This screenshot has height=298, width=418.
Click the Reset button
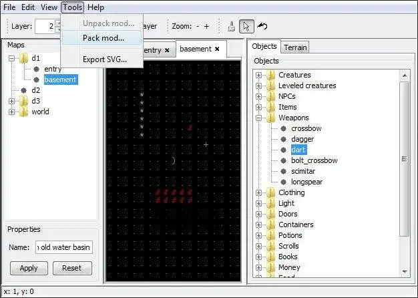click(72, 268)
